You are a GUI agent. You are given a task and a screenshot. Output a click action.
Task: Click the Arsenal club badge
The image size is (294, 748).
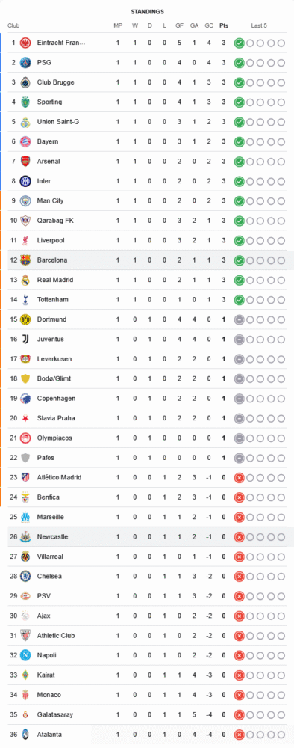pos(25,162)
